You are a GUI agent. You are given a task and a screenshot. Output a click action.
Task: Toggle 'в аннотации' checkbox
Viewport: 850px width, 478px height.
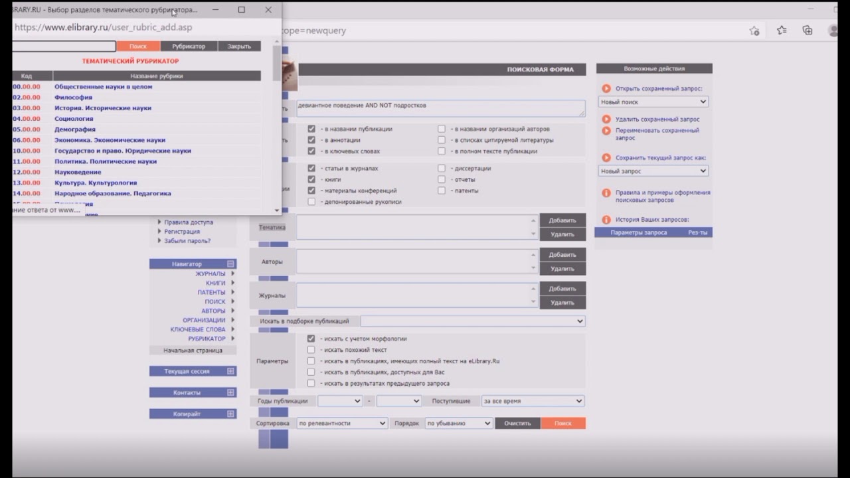(311, 140)
